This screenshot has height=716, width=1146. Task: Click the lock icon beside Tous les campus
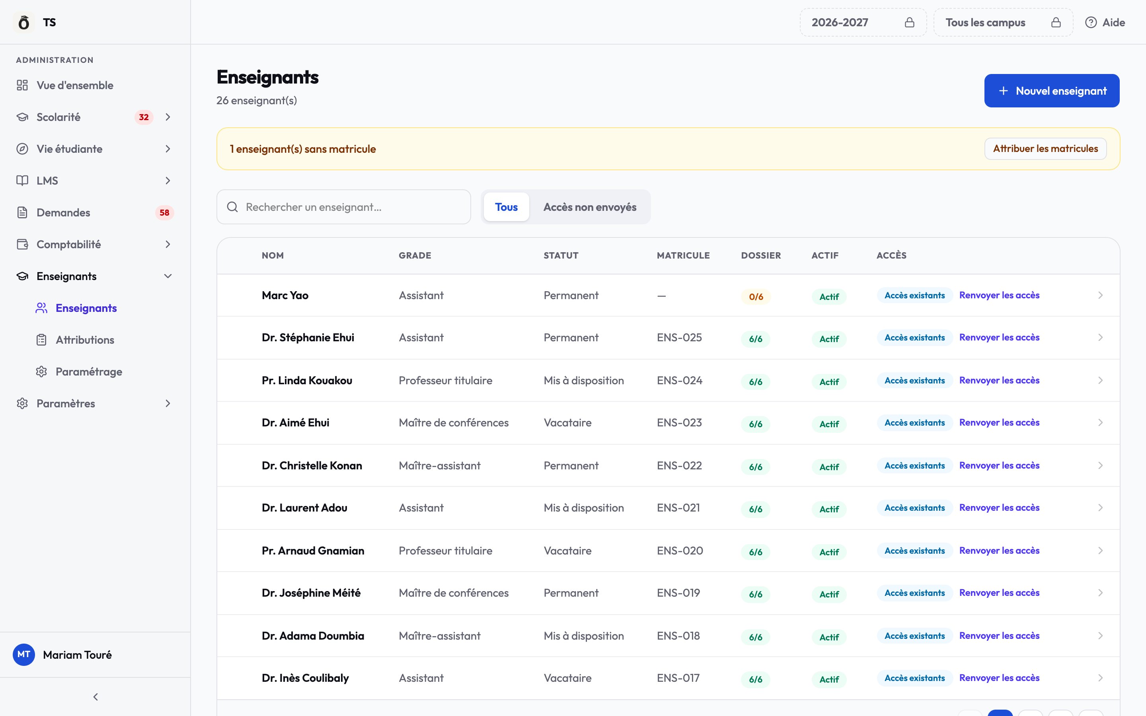tap(1056, 22)
